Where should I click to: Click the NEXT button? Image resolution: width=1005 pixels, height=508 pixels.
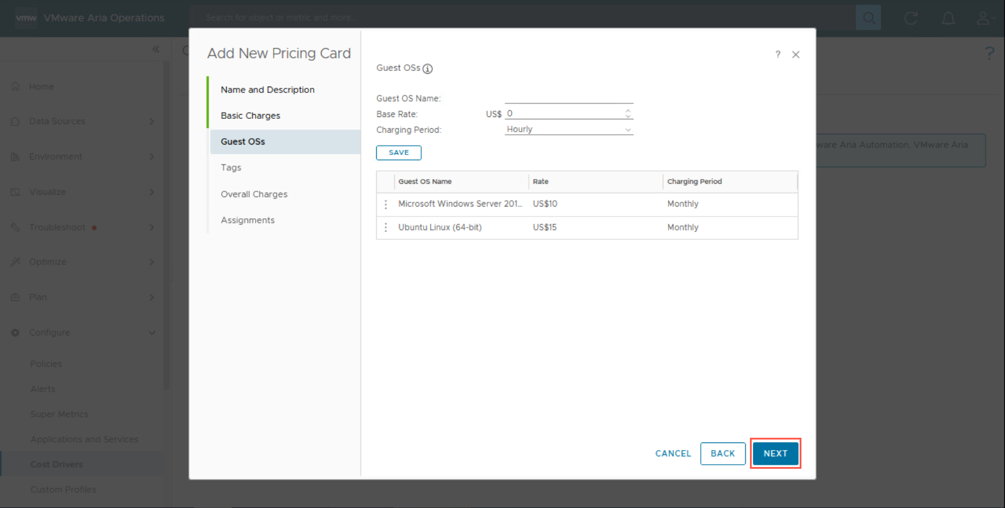click(775, 454)
